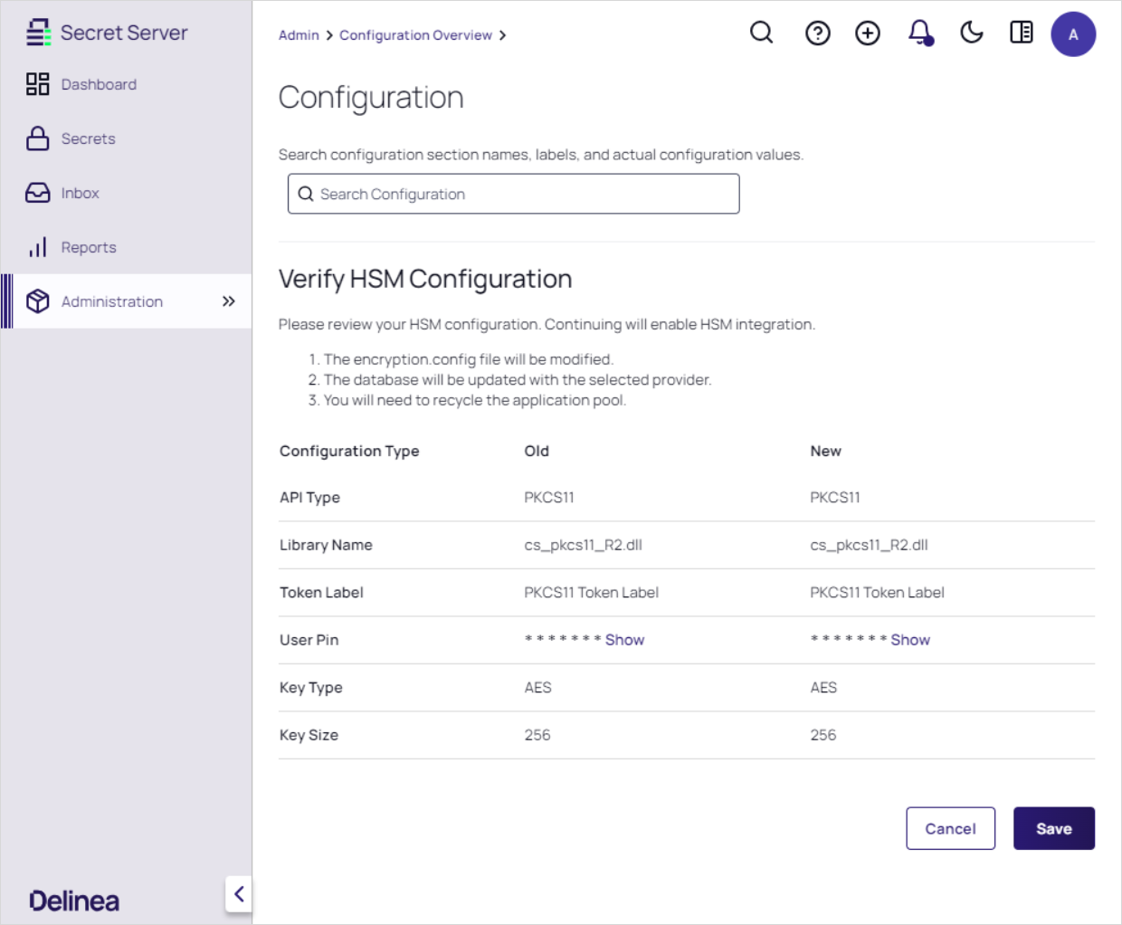The image size is (1122, 925).
Task: Open the user avatar menu
Action: point(1072,34)
